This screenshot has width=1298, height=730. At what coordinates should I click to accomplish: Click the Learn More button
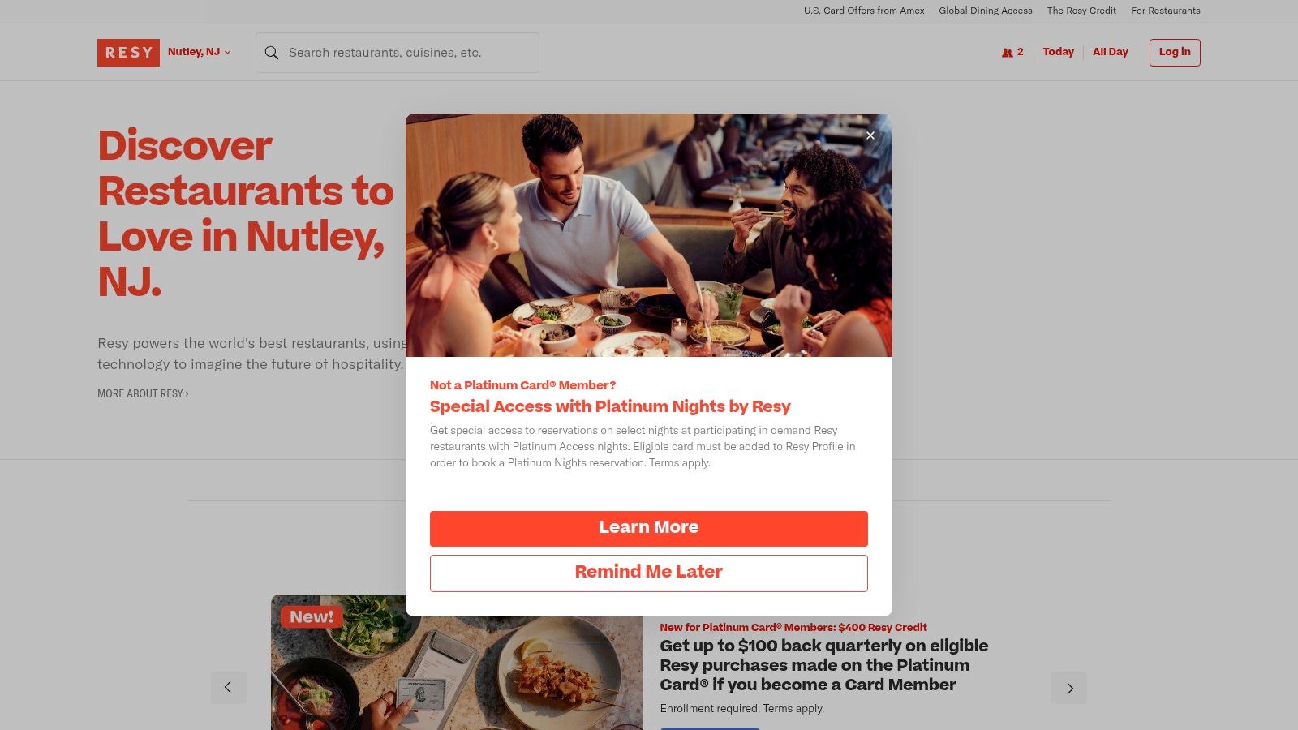(x=649, y=528)
